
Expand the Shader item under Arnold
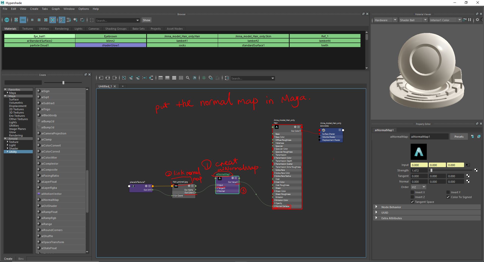click(8, 148)
